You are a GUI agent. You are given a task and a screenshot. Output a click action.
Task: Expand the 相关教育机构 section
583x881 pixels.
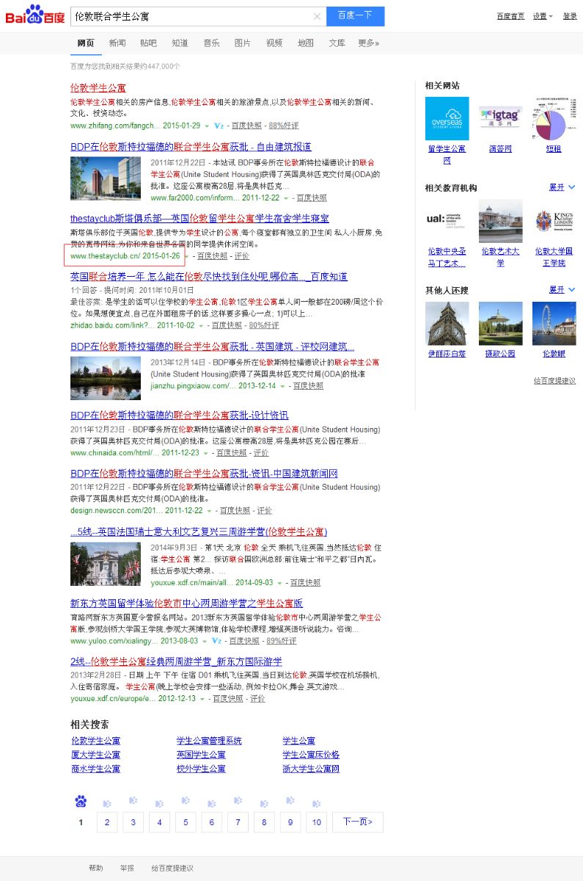pyautogui.click(x=562, y=187)
